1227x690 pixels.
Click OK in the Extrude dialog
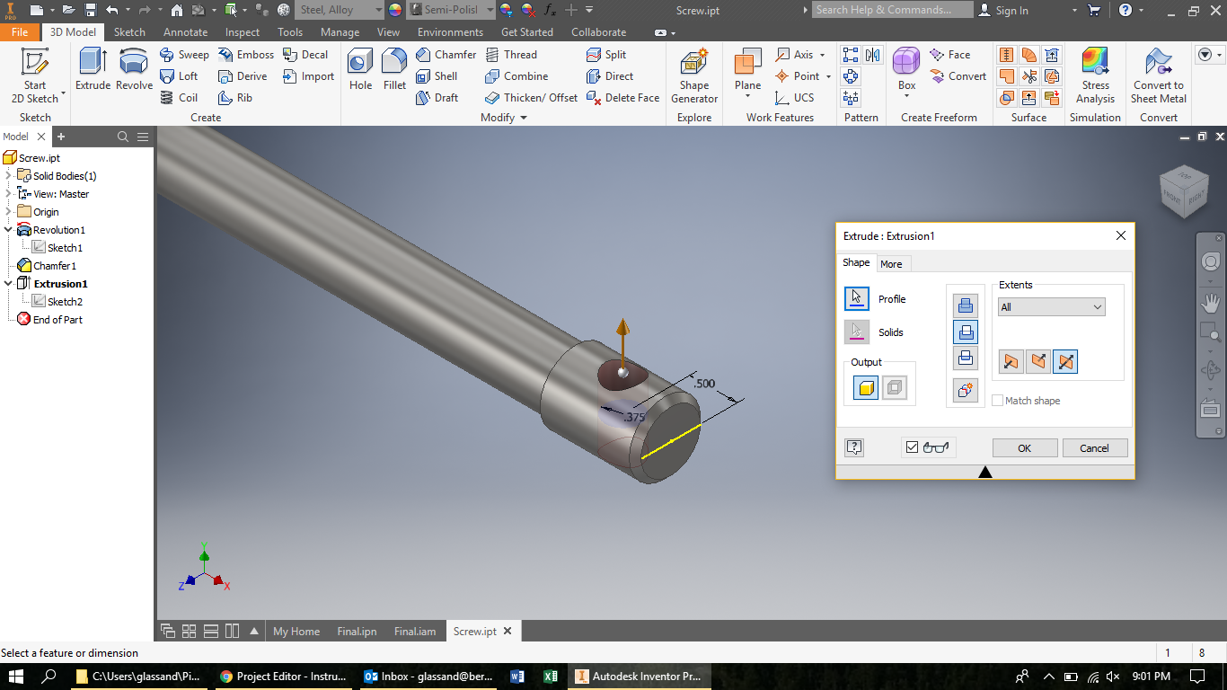[x=1025, y=447]
